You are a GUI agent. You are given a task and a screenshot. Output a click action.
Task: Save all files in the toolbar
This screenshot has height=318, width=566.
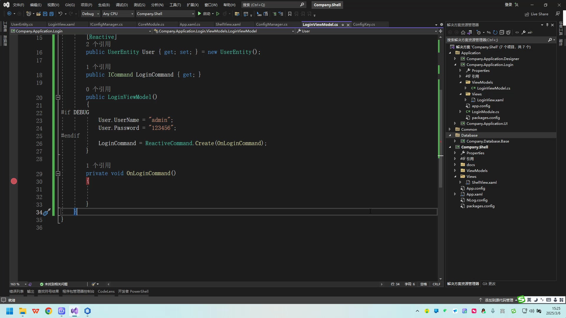pos(51,14)
